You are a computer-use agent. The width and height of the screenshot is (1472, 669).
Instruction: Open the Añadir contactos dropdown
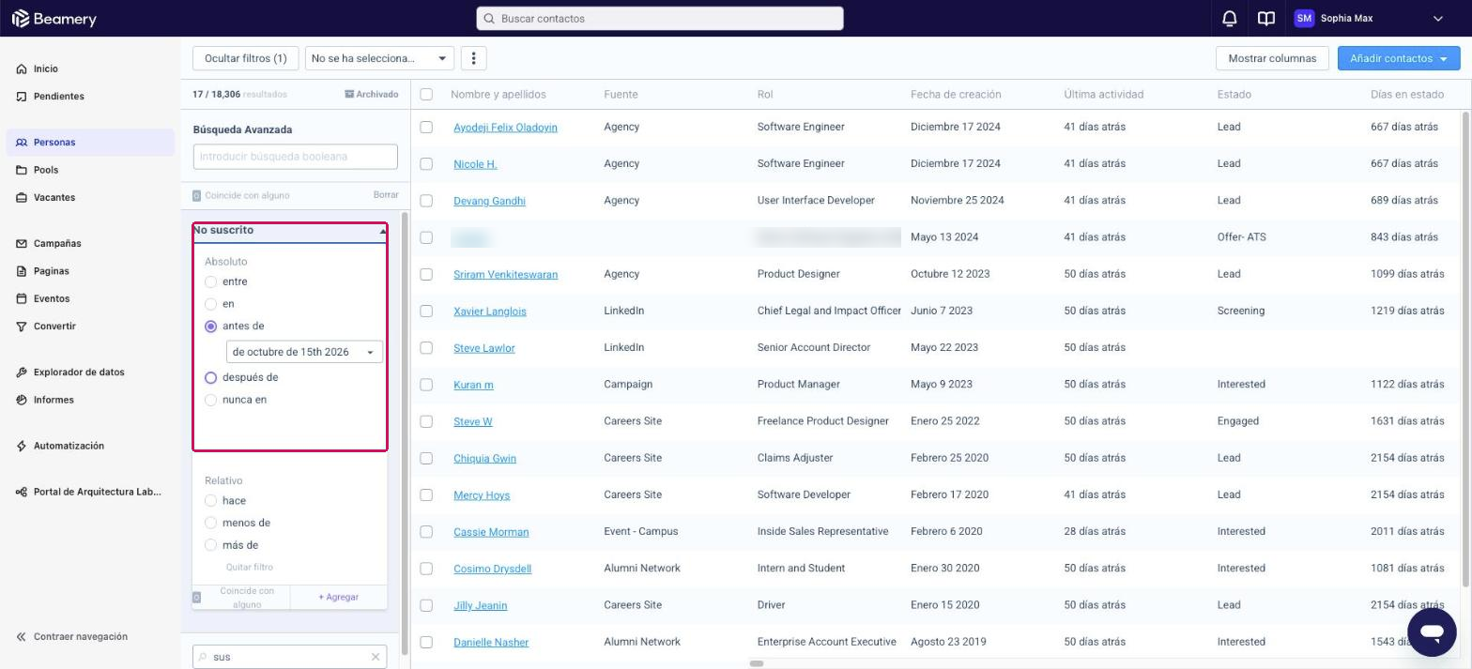click(1399, 58)
